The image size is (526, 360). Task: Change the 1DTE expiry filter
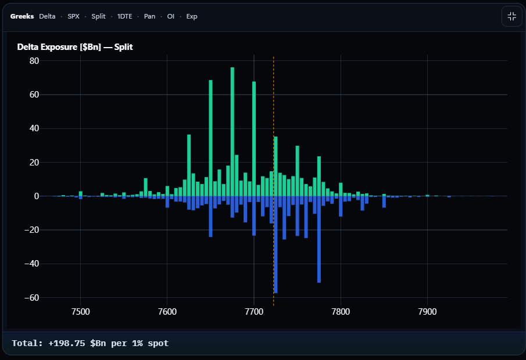click(125, 16)
